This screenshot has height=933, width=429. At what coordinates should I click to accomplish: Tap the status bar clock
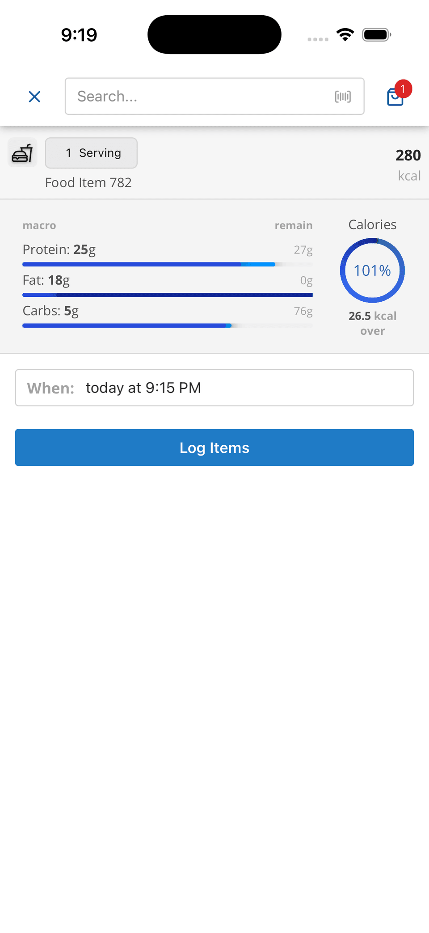tap(79, 35)
